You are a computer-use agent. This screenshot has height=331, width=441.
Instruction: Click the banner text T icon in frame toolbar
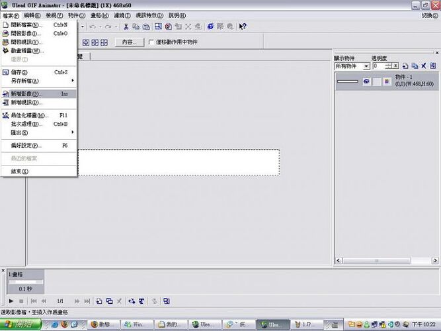tap(141, 301)
